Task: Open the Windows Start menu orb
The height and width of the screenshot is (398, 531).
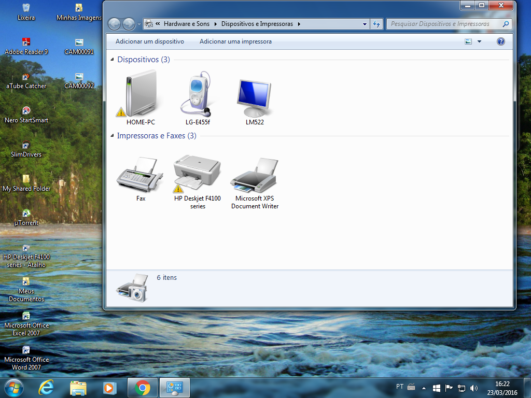Action: pyautogui.click(x=14, y=388)
